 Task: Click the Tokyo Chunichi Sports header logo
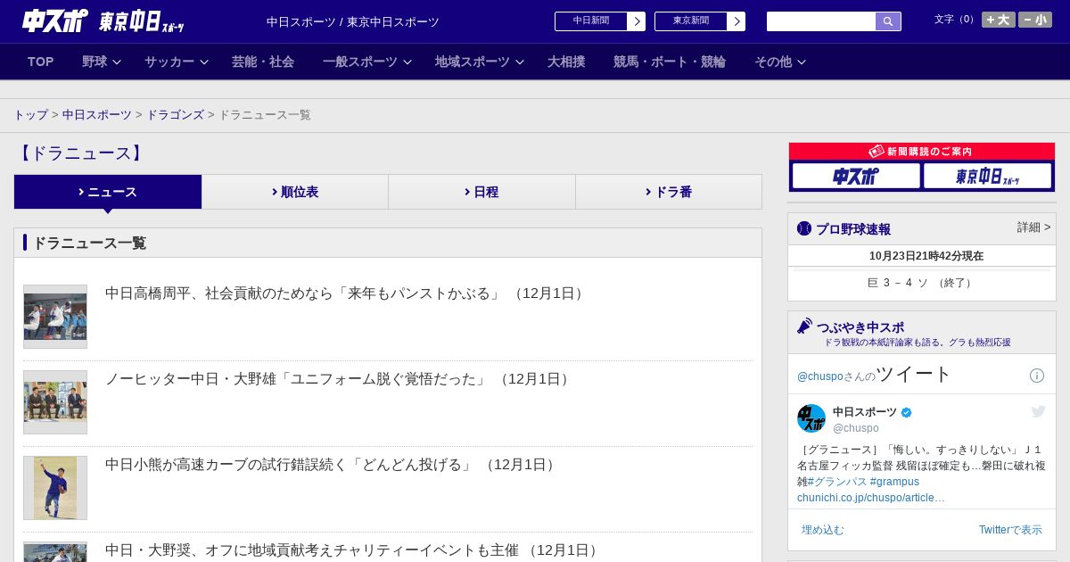pos(141,21)
